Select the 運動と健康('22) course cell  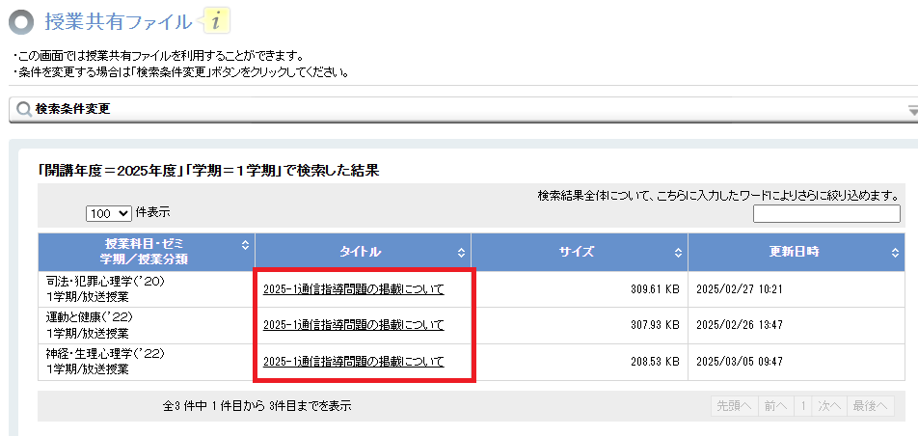[x=147, y=325]
